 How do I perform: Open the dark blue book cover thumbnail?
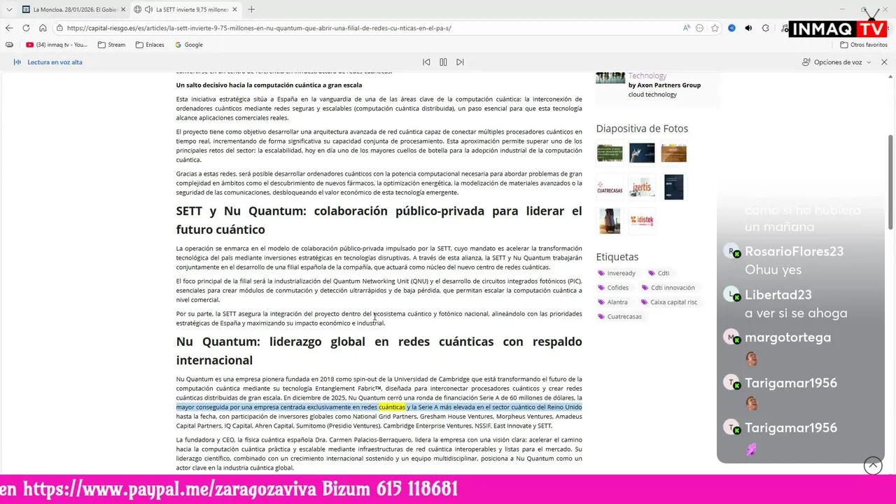[674, 188]
